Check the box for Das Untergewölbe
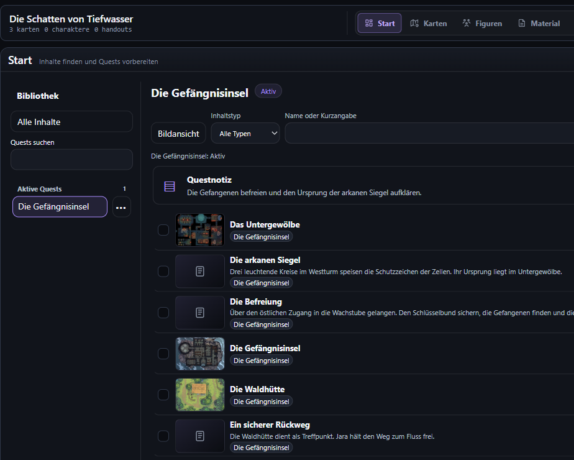 pyautogui.click(x=163, y=230)
